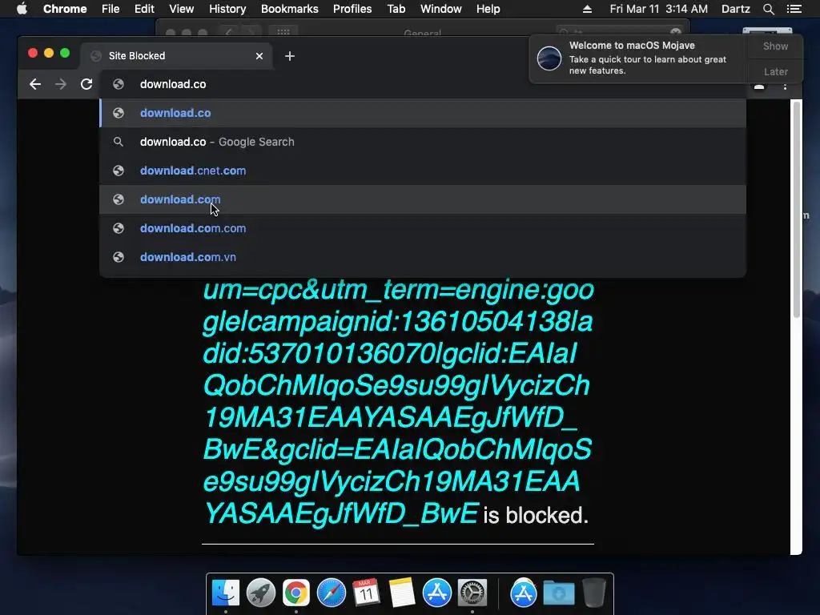Open Notification Center icon
Screen dimensions: 820x615
(794, 9)
